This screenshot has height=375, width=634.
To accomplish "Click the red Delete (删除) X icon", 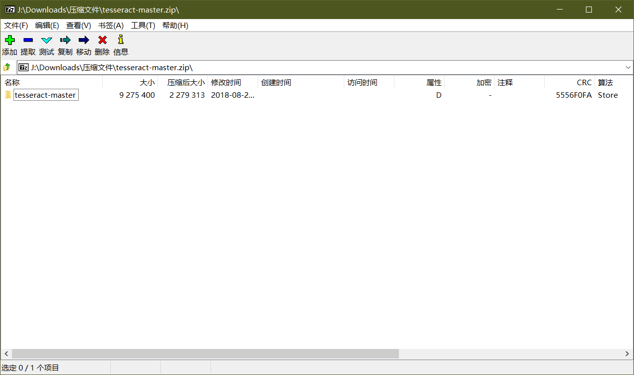I will point(102,40).
